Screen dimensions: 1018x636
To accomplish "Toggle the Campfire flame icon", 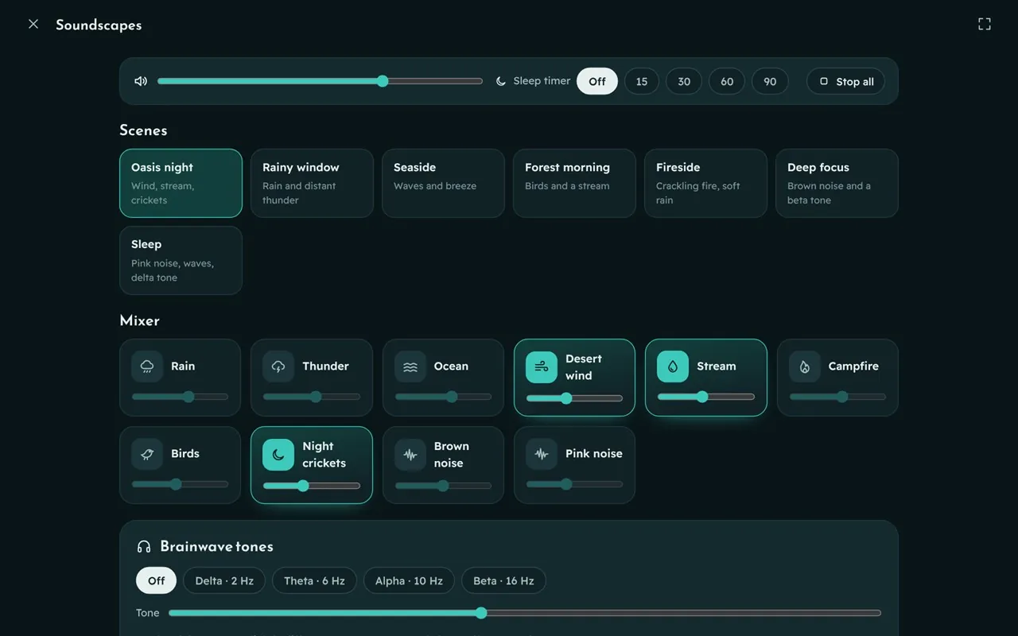I will pos(805,366).
